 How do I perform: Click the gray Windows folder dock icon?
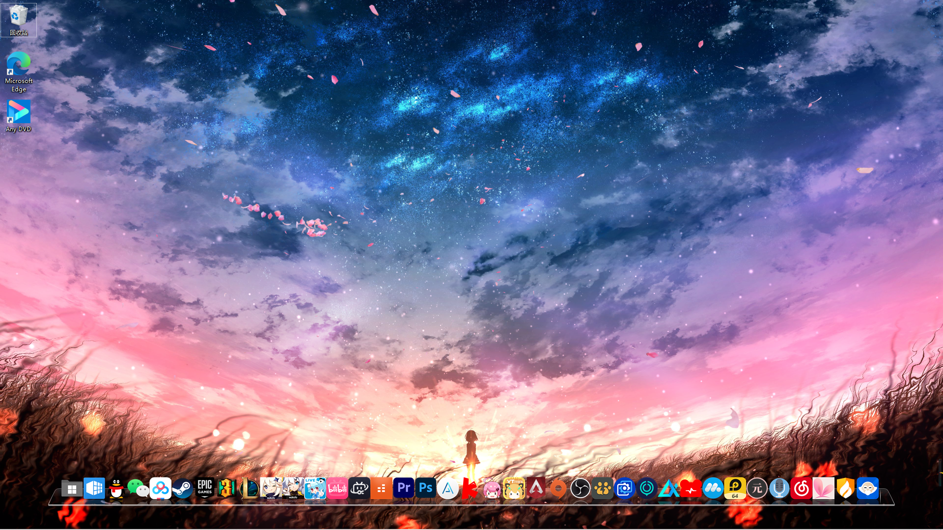pyautogui.click(x=72, y=489)
